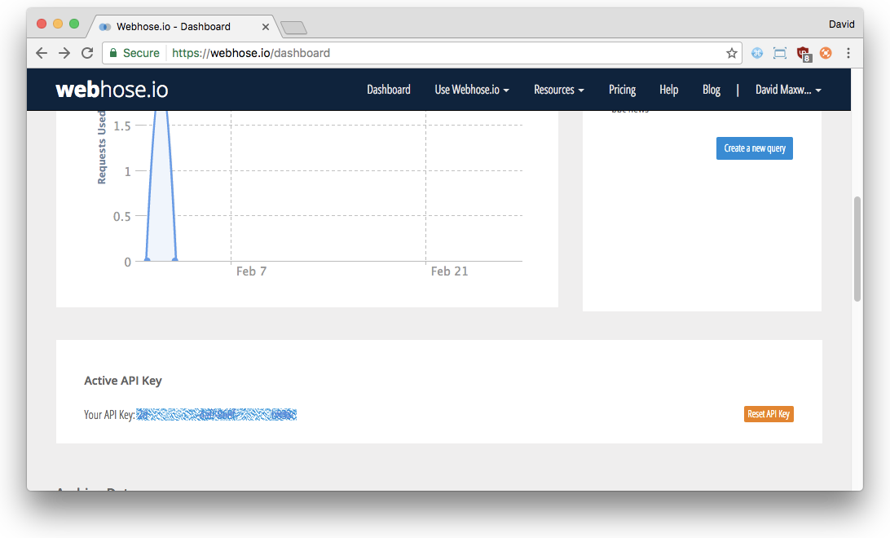Go forward to the next page
Viewport: 890px width, 538px height.
(64, 53)
